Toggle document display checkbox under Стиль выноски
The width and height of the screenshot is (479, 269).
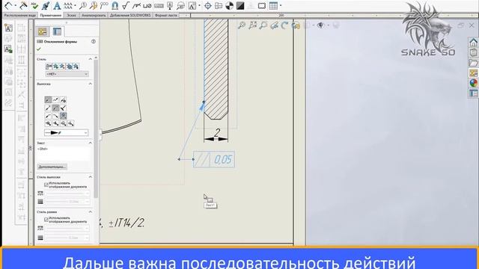pos(46,185)
